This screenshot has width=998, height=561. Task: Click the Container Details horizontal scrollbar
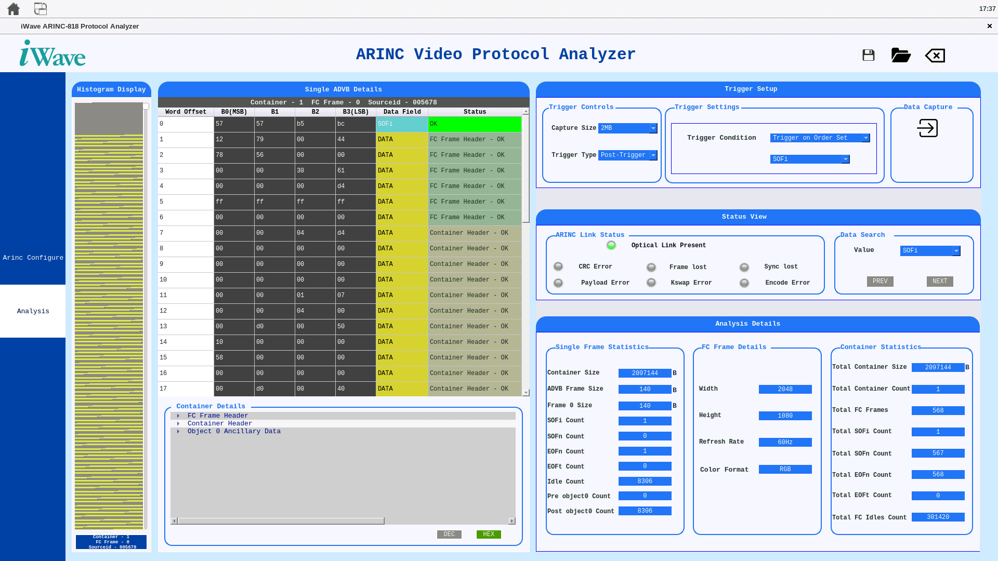pos(343,521)
